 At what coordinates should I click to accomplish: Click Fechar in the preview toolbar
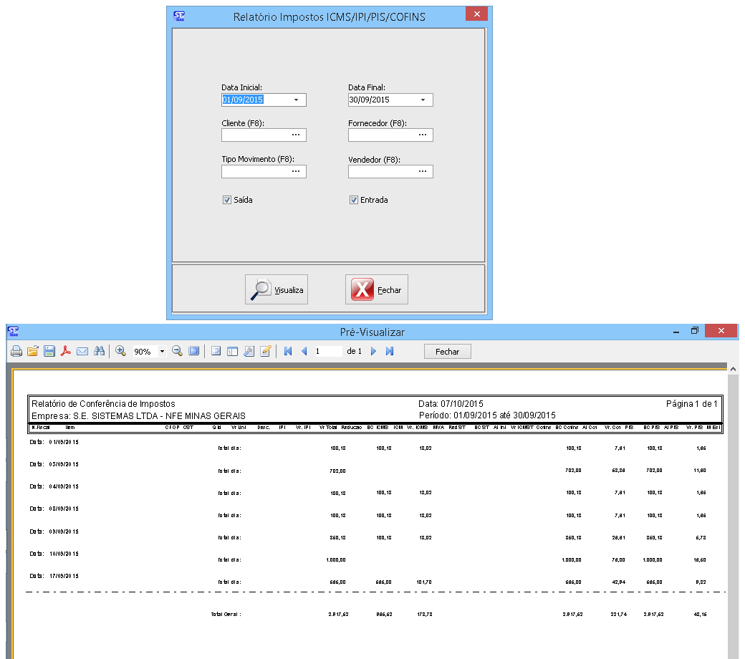tap(447, 352)
